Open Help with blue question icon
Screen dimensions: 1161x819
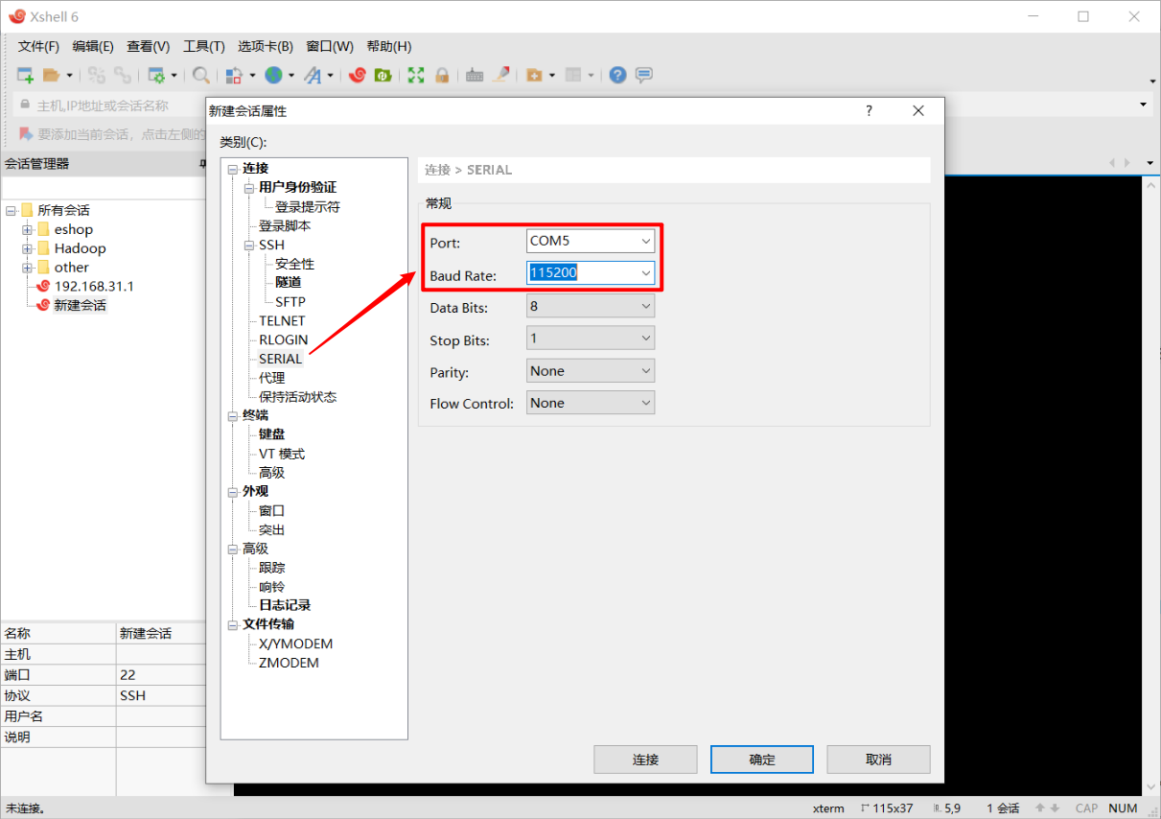(x=618, y=75)
